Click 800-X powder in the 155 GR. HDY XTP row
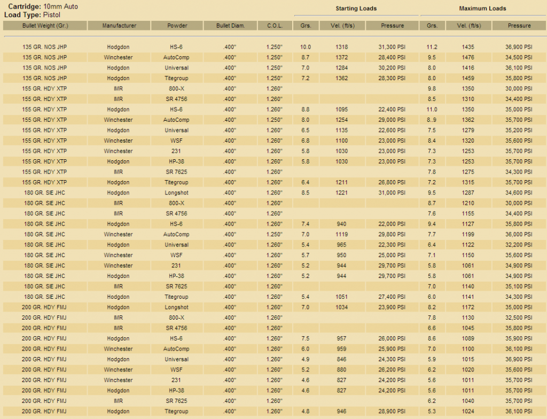Screen dimensions: 547x419 pyautogui.click(x=176, y=89)
